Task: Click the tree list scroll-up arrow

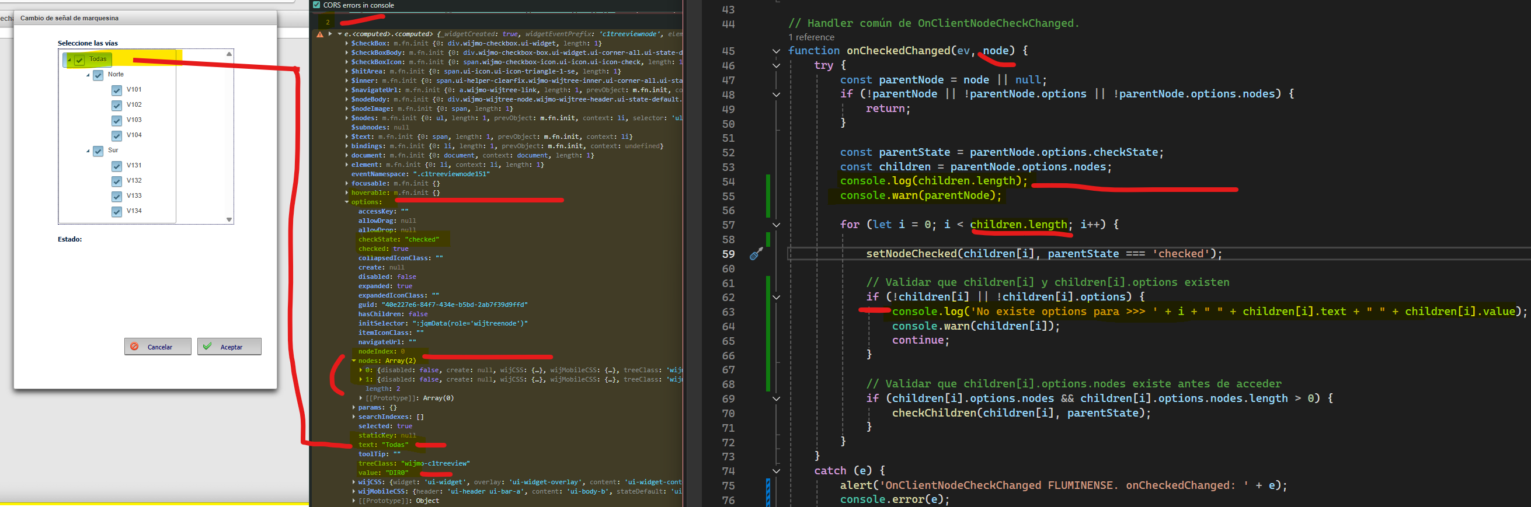Action: (x=229, y=54)
